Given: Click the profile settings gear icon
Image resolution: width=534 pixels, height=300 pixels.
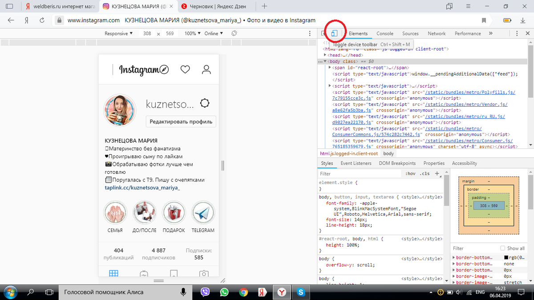Looking at the screenshot, I should pos(205,104).
